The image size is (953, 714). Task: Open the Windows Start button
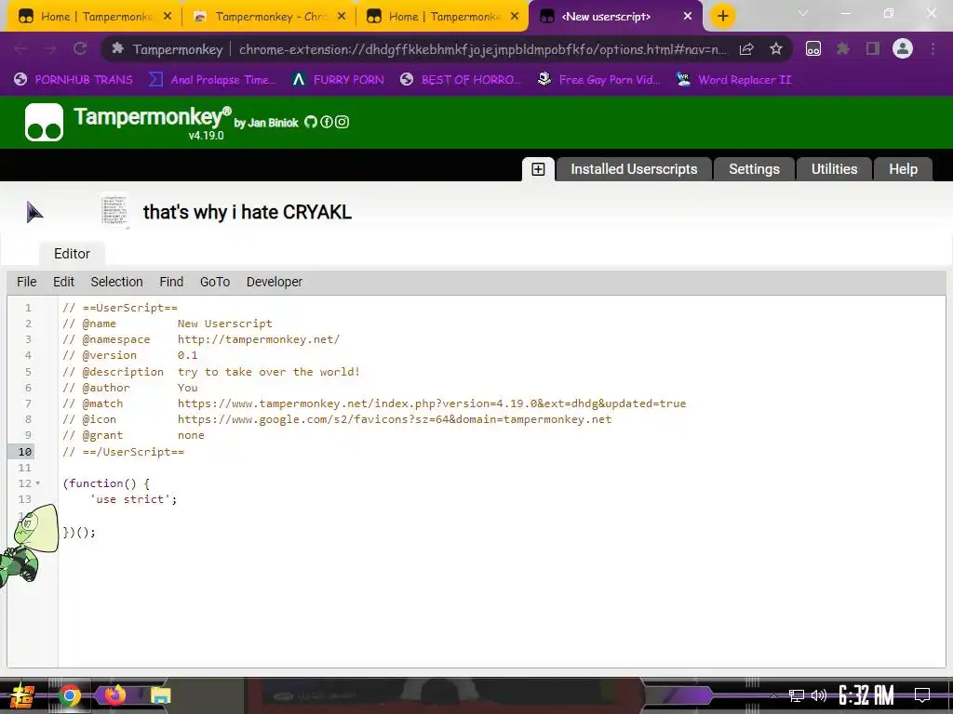[x=22, y=695]
